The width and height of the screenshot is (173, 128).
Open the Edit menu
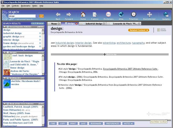pos(8,6)
